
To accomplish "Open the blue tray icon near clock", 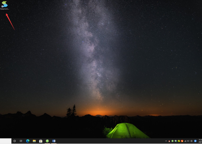I will [x=195, y=141].
